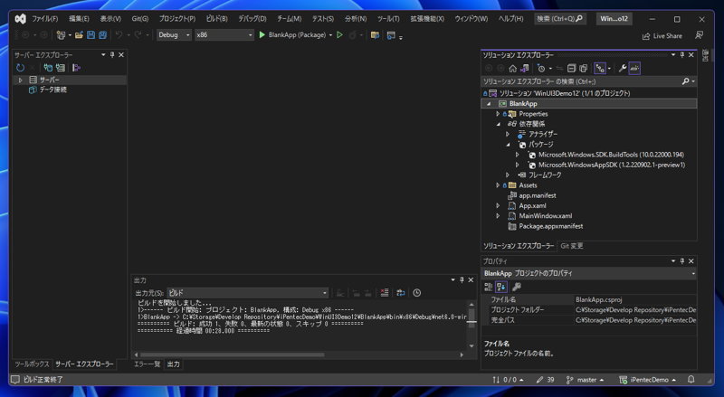
Task: Click the feedback icon beside Live Share
Action: pos(700,35)
